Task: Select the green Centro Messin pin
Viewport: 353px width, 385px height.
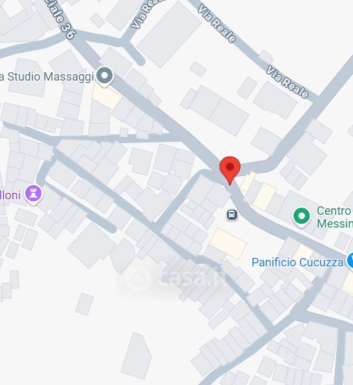Action: coord(301,217)
